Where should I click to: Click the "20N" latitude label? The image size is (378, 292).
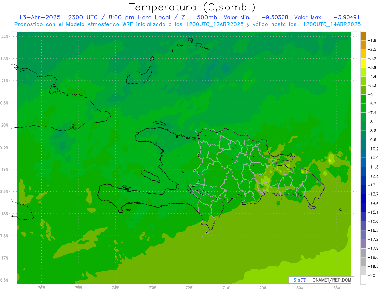point(5,125)
